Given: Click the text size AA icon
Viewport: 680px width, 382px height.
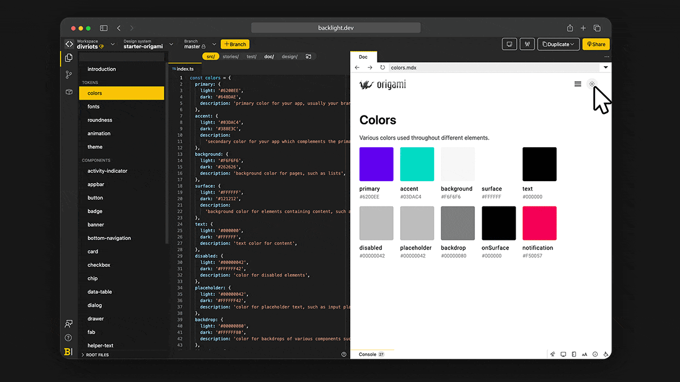Looking at the screenshot, I should (x=584, y=354).
